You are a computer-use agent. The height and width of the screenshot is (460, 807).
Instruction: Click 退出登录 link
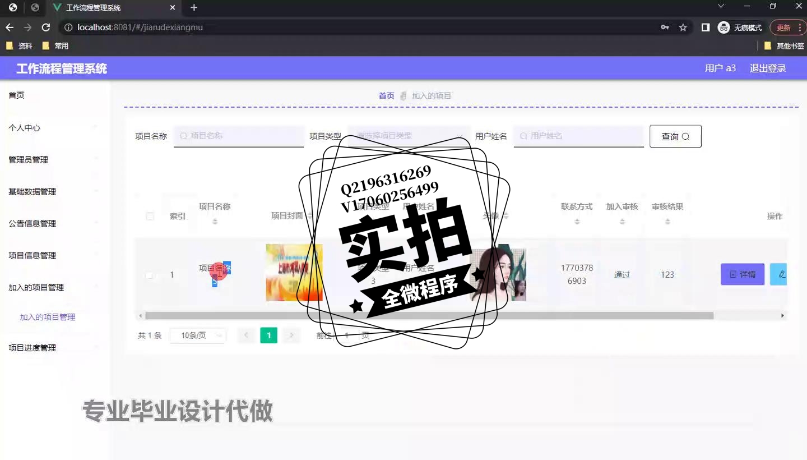pyautogui.click(x=768, y=68)
